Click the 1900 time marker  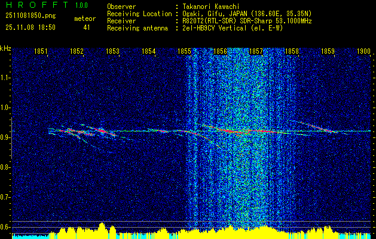click(x=363, y=51)
